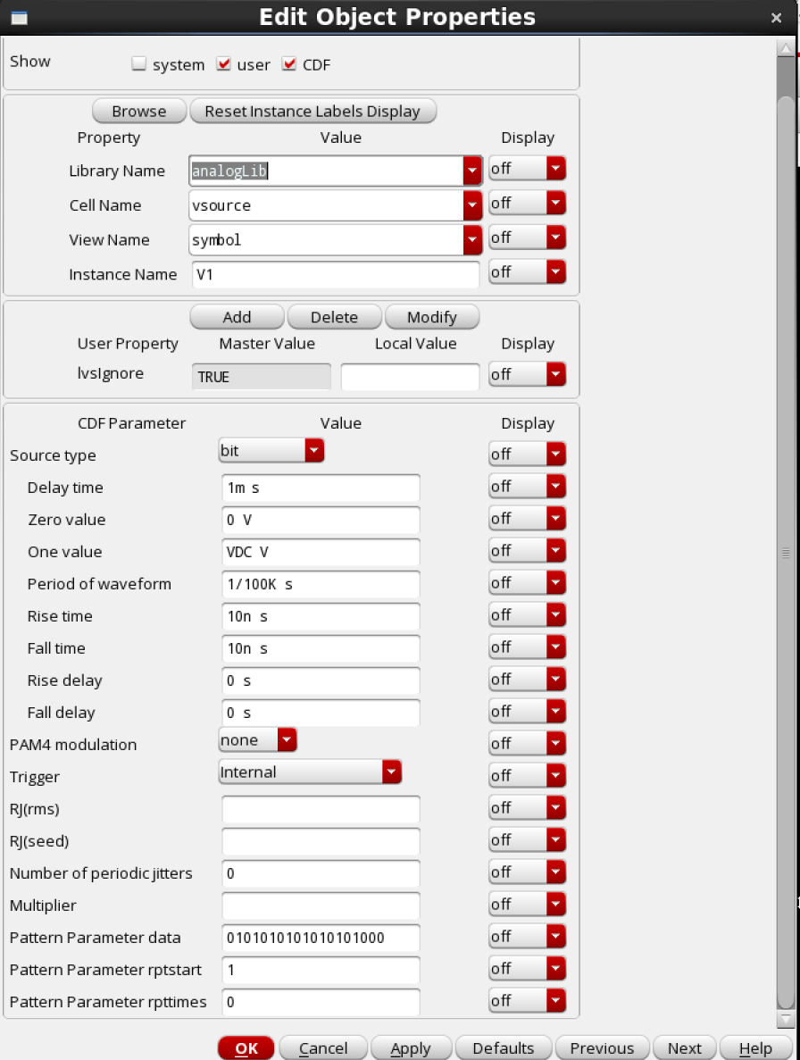800x1060 pixels.
Task: Close the Edit Object Properties dialog
Action: pyautogui.click(x=775, y=18)
